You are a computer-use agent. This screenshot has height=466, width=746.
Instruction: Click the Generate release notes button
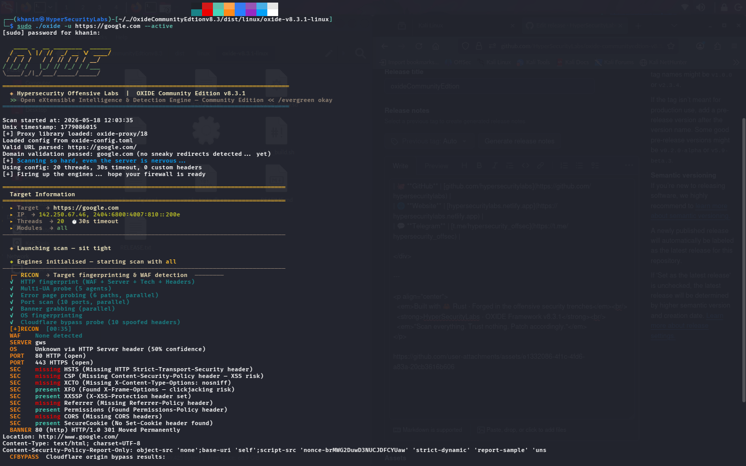tap(519, 141)
